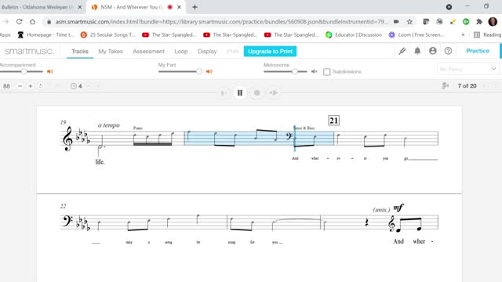Open the Homepage - Time bookmark
The height and width of the screenshot is (282, 502).
(x=45, y=34)
